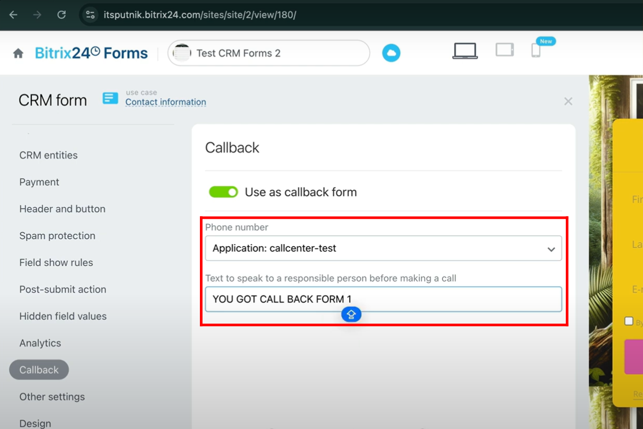Switch to tablet preview mode
This screenshot has height=429, width=643.
(x=505, y=50)
